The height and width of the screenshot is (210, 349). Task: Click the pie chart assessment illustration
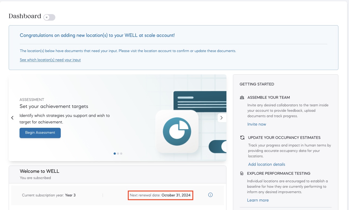coord(177,132)
